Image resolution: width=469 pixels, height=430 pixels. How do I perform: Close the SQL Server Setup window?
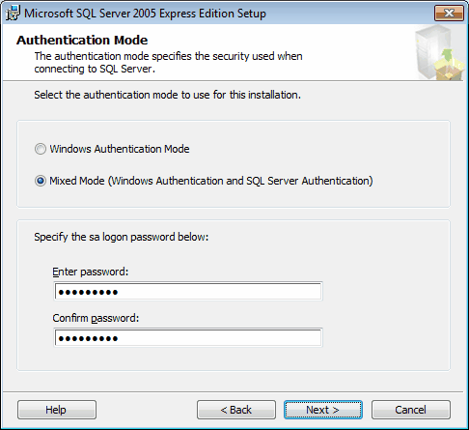click(x=449, y=13)
